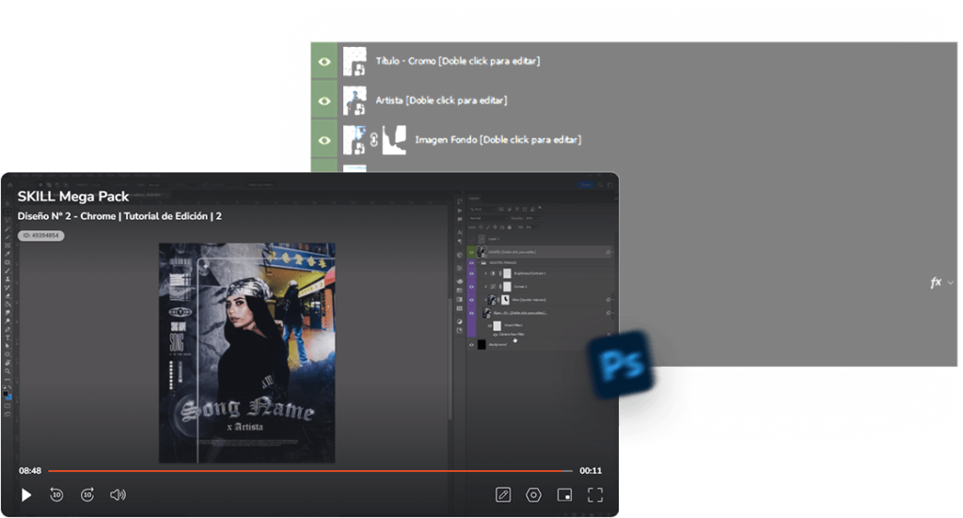
Task: Collapse the AJUSTES FINALES layer group
Action: click(481, 264)
